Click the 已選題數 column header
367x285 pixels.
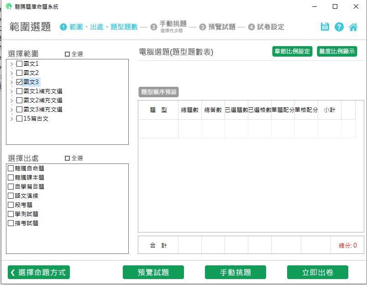coord(236,110)
